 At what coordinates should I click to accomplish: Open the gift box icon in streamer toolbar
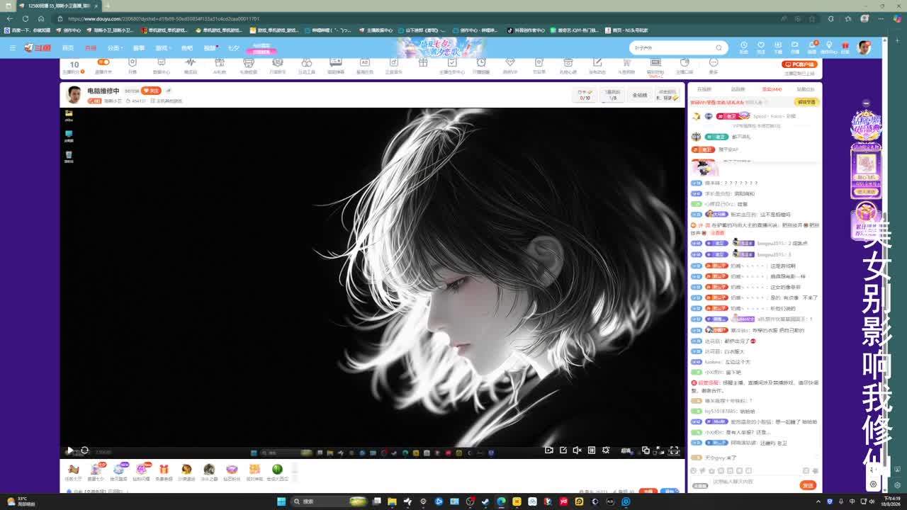click(x=423, y=62)
